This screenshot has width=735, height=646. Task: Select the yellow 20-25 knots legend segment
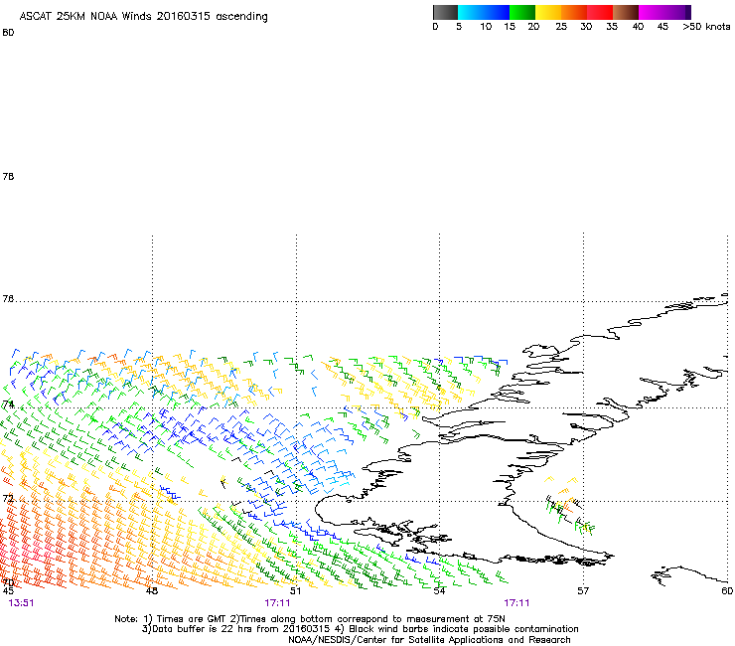(548, 12)
